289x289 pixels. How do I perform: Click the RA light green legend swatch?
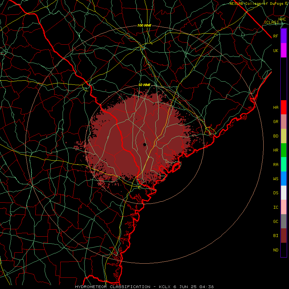point(284,164)
